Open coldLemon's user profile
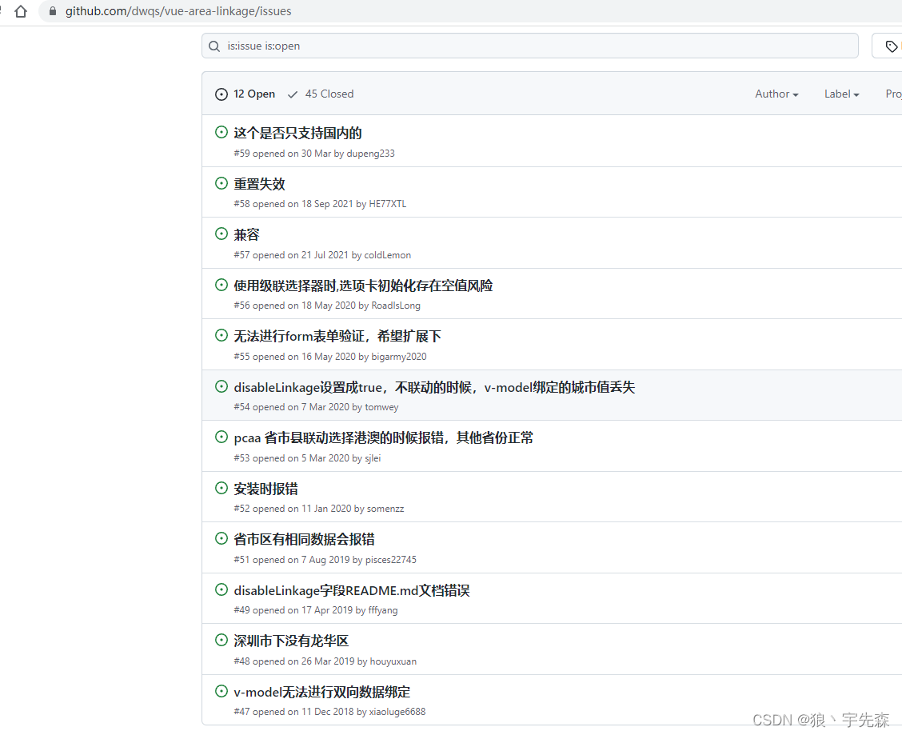This screenshot has width=902, height=735. pyautogui.click(x=387, y=254)
